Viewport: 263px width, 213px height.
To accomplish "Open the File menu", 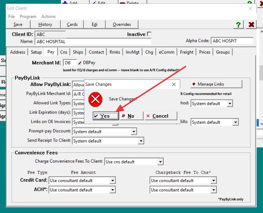I will tap(11, 16).
